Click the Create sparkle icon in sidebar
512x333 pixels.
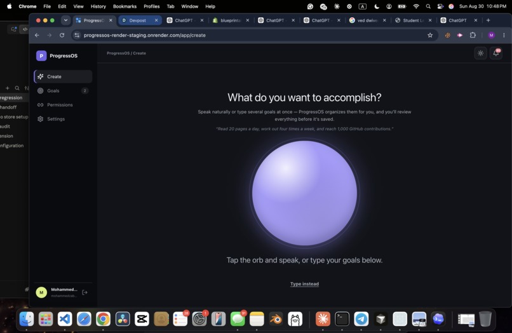coord(41,76)
